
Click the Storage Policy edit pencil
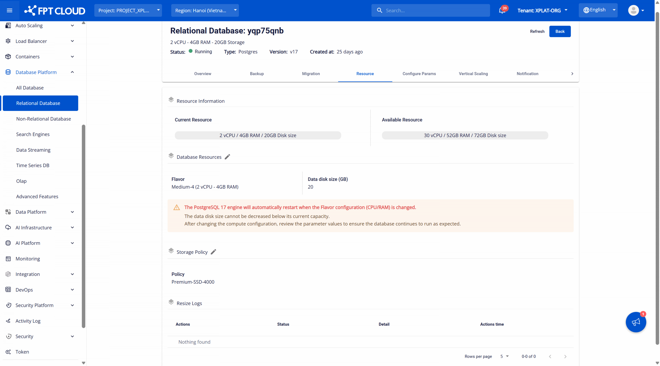tap(213, 252)
